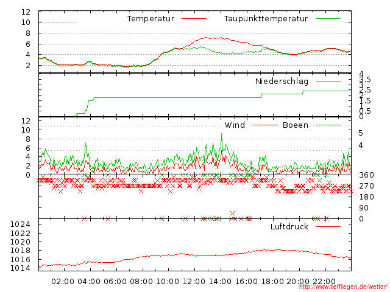Click the 1016 pressure axis value
390x292 pixels.
pyautogui.click(x=20, y=260)
